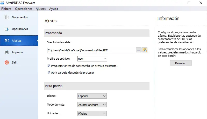
Task: Expand the Prefijo de archivo dropdown
Action: tap(104, 59)
